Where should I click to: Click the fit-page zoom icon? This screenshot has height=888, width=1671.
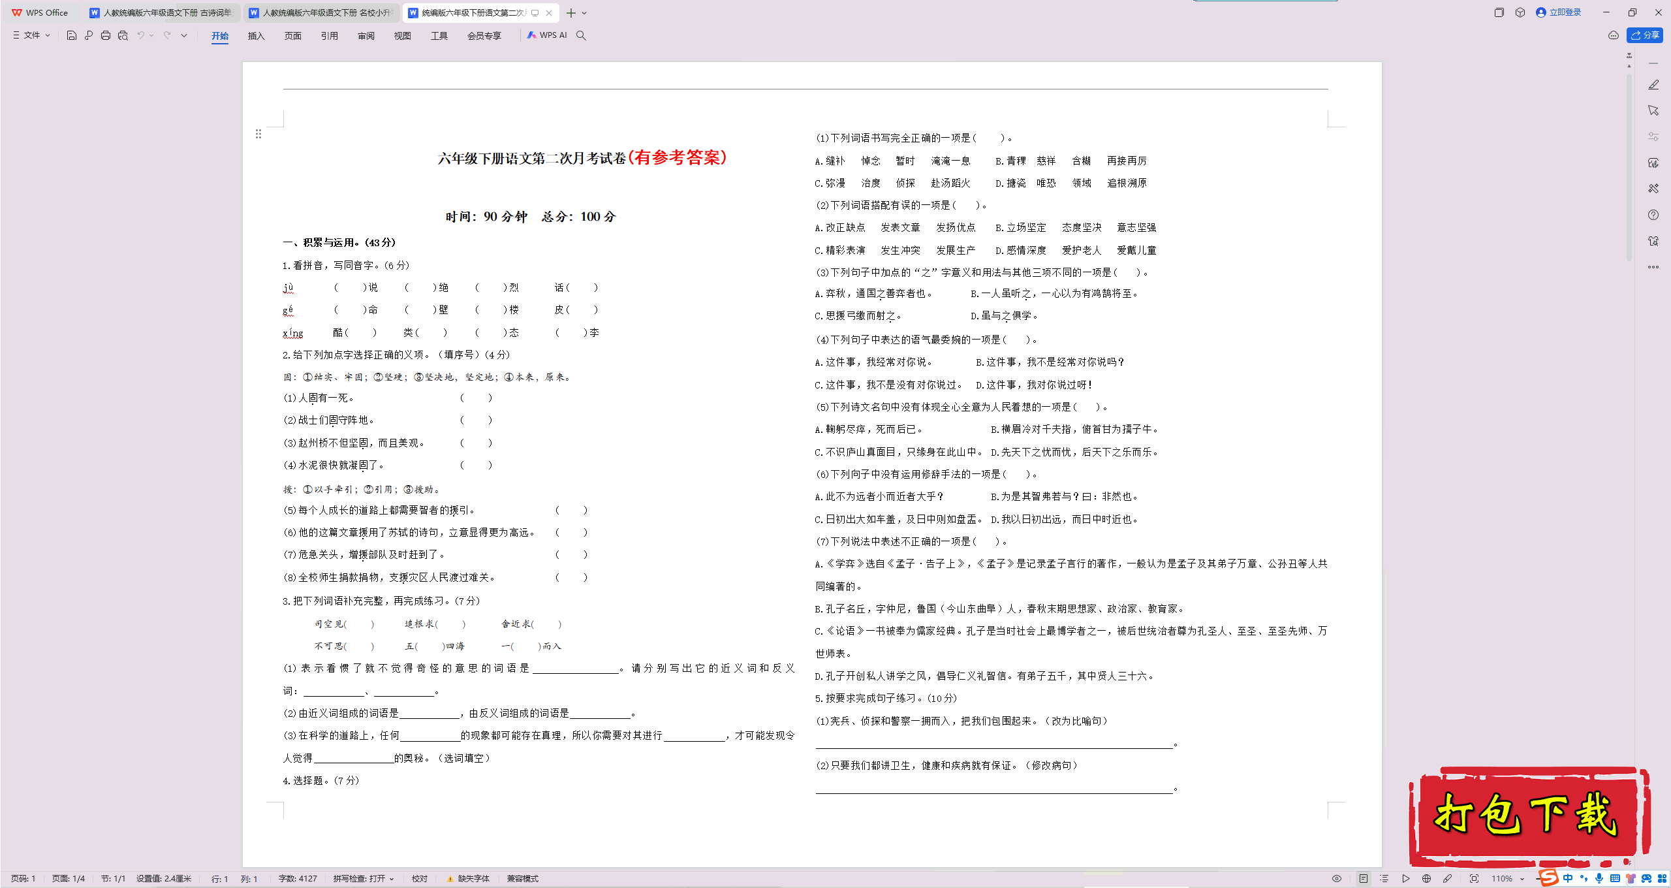coord(1474,879)
